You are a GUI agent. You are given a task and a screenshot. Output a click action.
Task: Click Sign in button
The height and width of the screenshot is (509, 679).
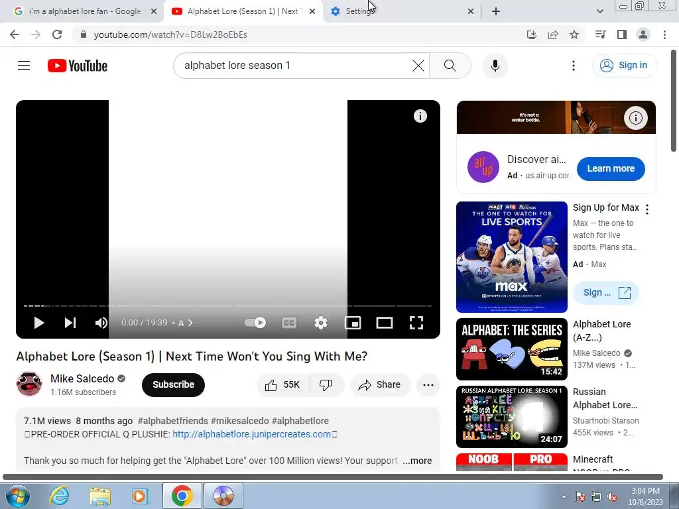624,66
